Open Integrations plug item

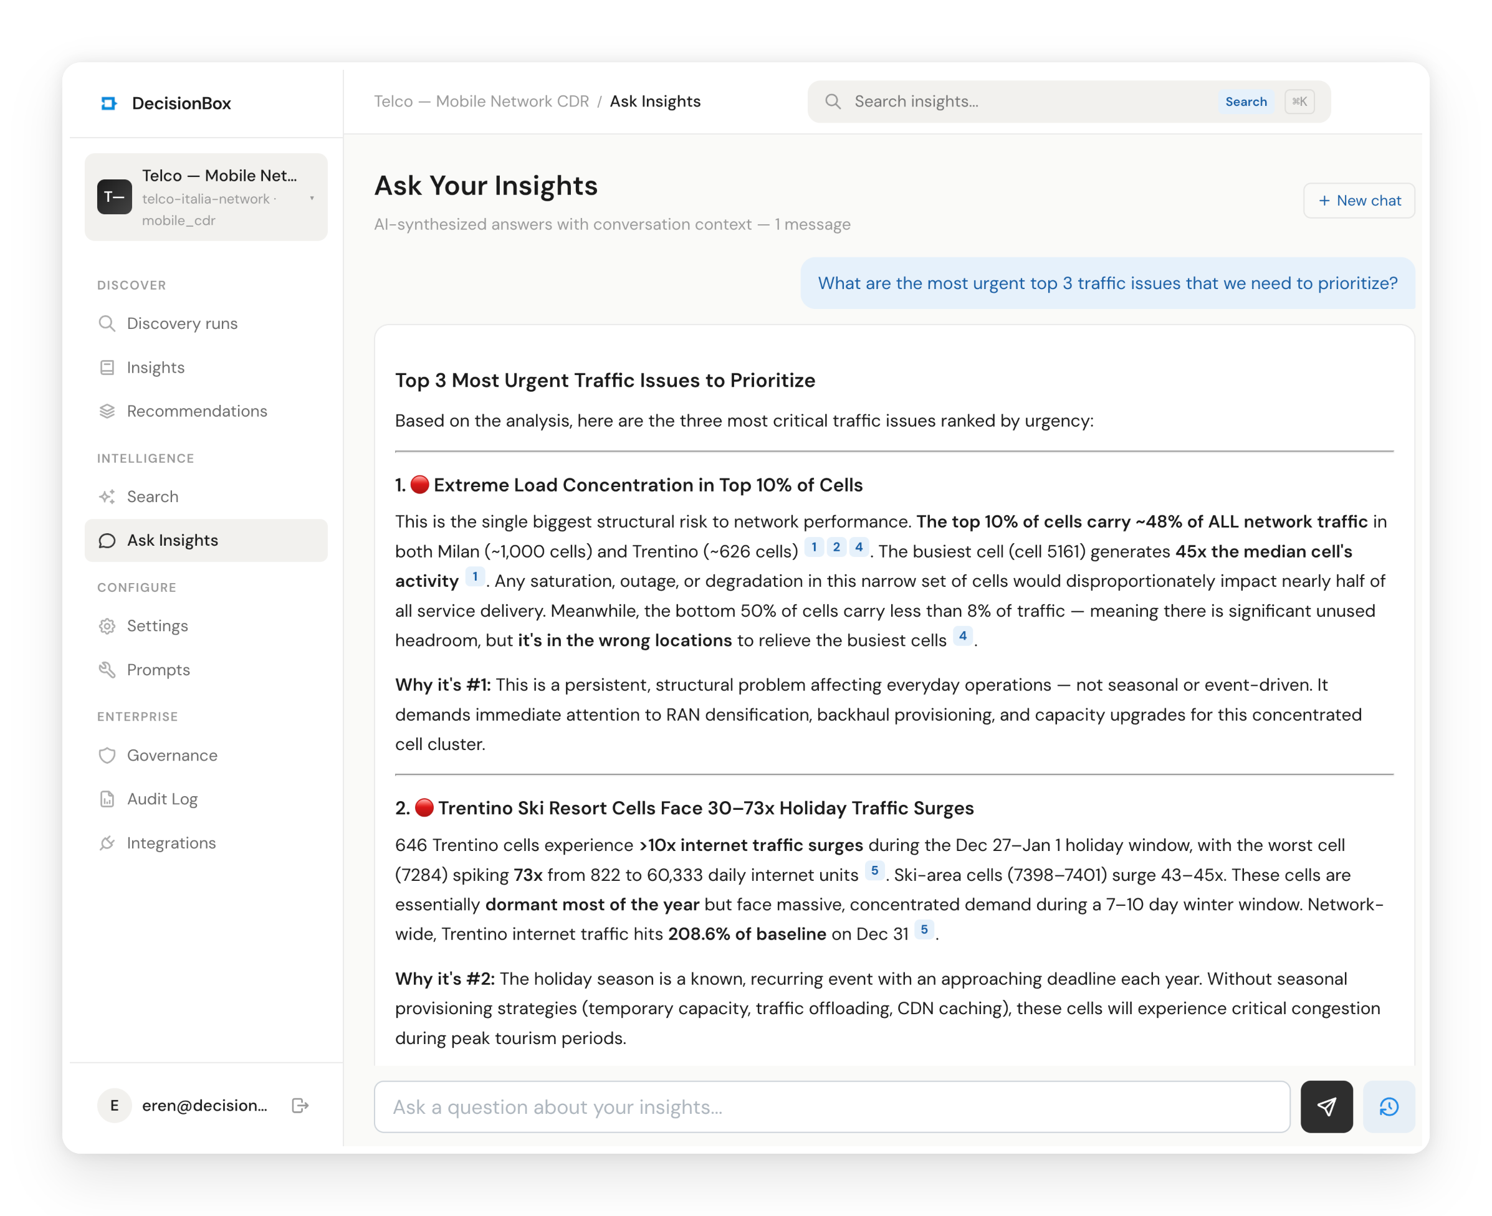[171, 843]
